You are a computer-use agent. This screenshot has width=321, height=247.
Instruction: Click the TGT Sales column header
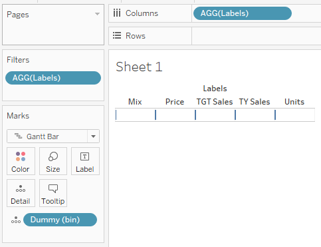(x=215, y=102)
